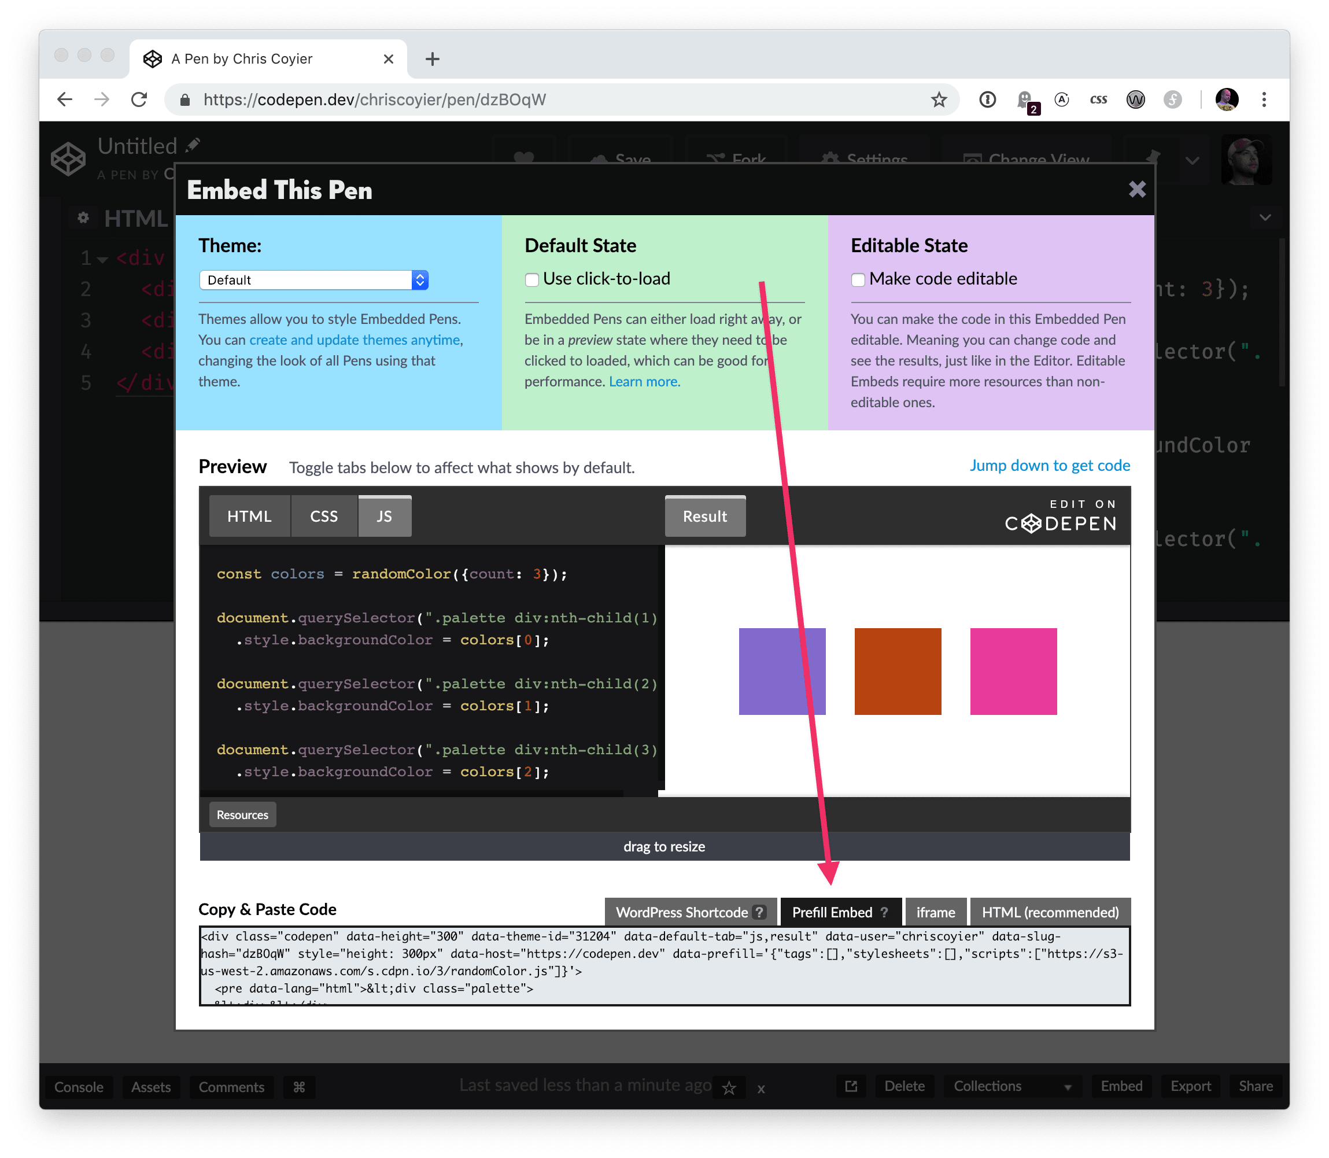Enable Use click-to-load
This screenshot has width=1329, height=1158.
click(x=531, y=280)
